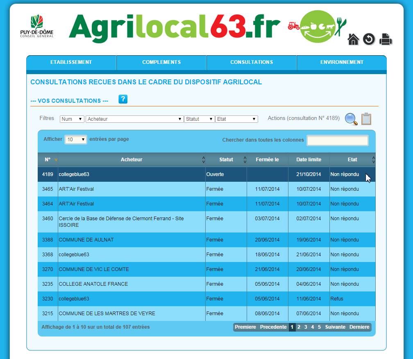
Task: Click the 08/06/2014 closed date cell
Action: 267,314
